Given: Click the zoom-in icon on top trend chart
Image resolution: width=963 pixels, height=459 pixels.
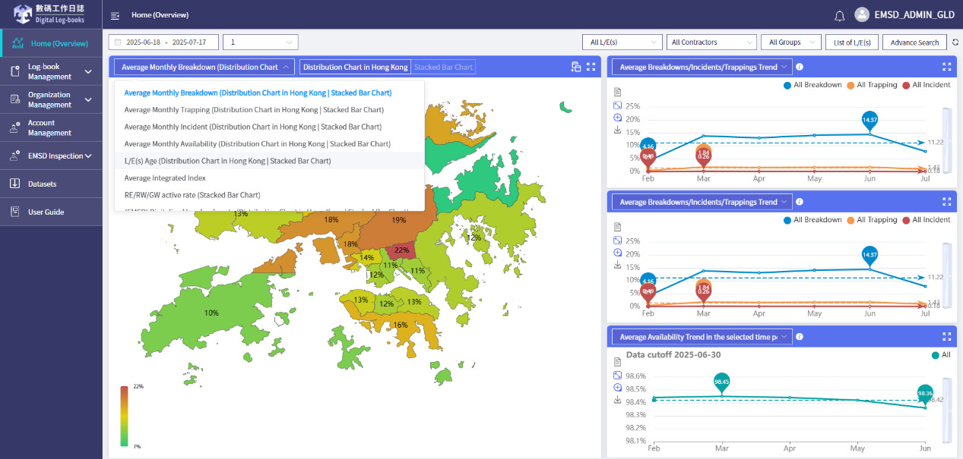Looking at the screenshot, I should (x=618, y=118).
